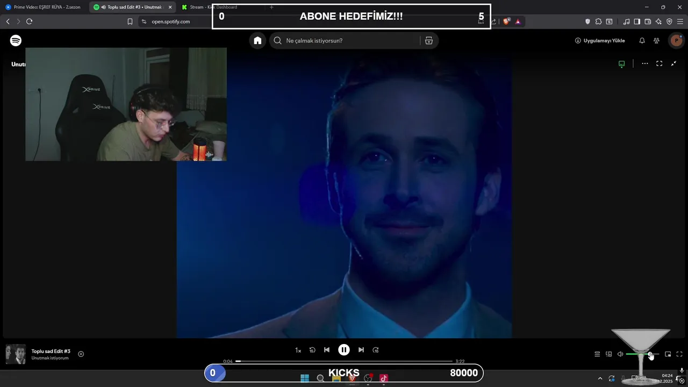Viewport: 688px width, 387px height.
Task: Open Windows taskbar search
Action: pyautogui.click(x=320, y=378)
